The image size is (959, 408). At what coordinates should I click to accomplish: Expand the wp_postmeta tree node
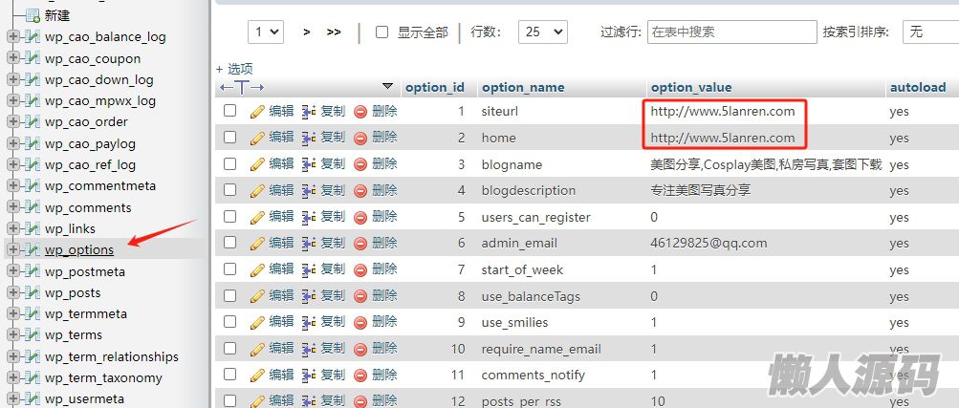coord(12,271)
